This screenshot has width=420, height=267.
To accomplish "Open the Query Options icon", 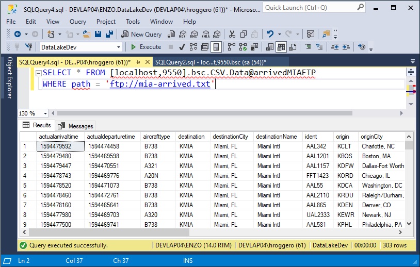I will (x=205, y=47).
